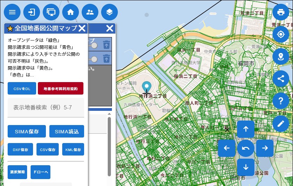Center map on current location
This screenshot has height=186, width=293.
tap(281, 34)
